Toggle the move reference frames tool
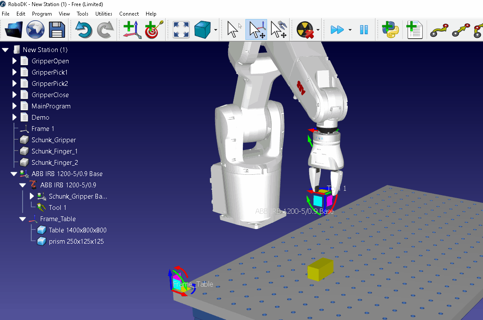Image resolution: width=483 pixels, height=320 pixels. tap(256, 29)
